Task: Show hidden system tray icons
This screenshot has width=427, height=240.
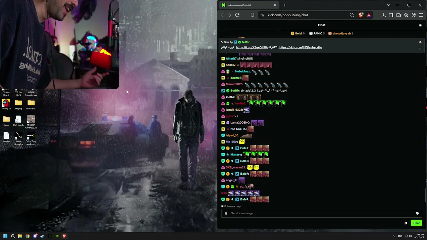Action: coord(394,236)
